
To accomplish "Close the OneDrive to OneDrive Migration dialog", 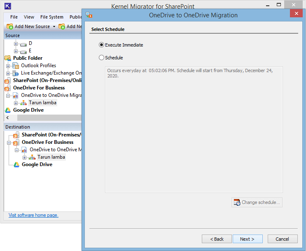I will point(296,13).
